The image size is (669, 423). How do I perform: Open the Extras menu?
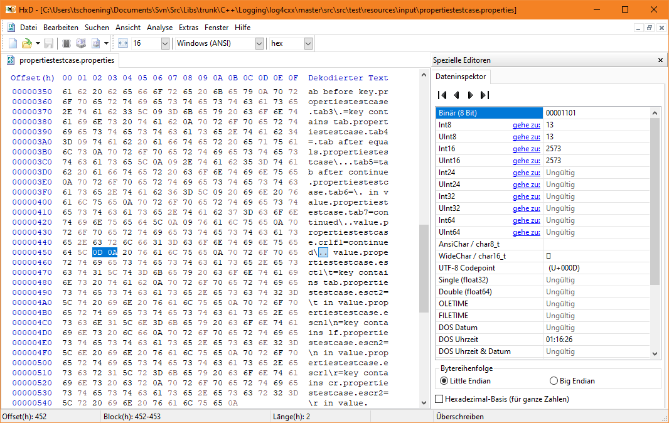point(188,28)
